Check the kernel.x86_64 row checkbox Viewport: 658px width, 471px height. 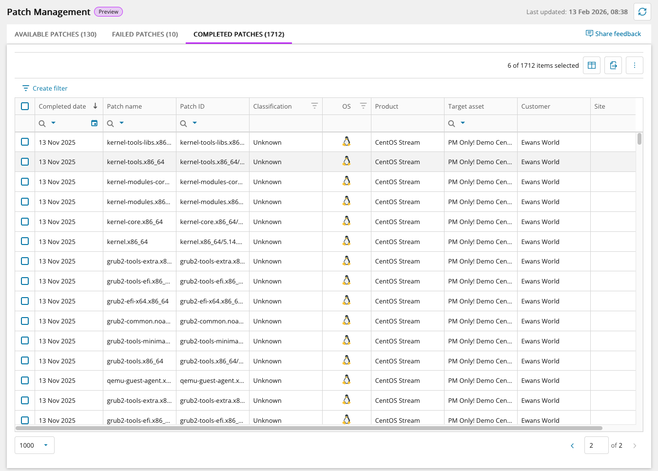(25, 242)
